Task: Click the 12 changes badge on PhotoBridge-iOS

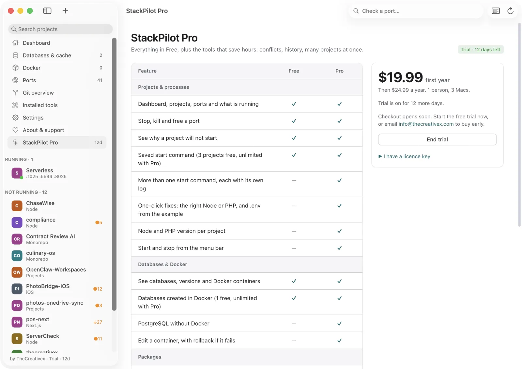Action: pyautogui.click(x=98, y=289)
